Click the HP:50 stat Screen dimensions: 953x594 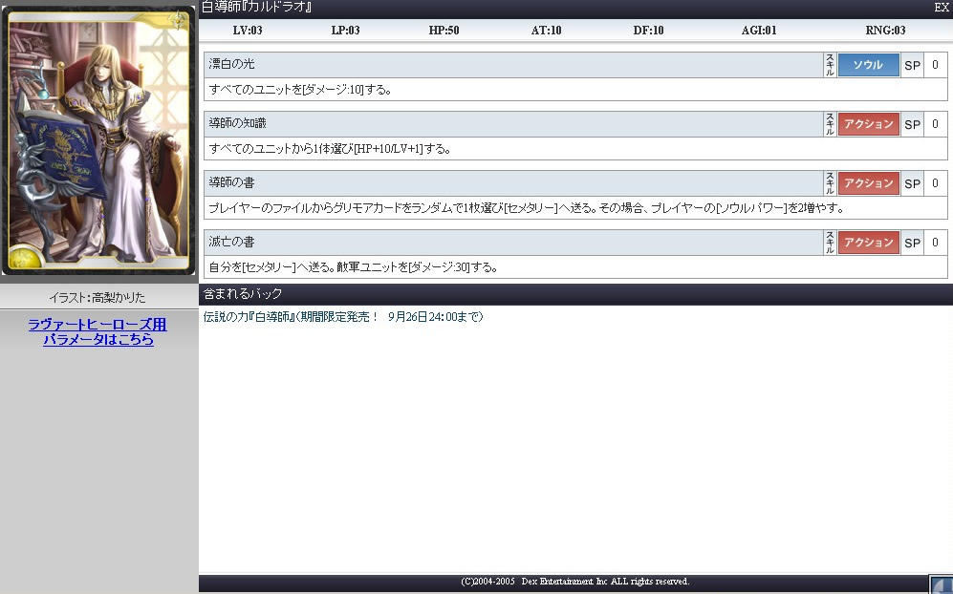[444, 31]
